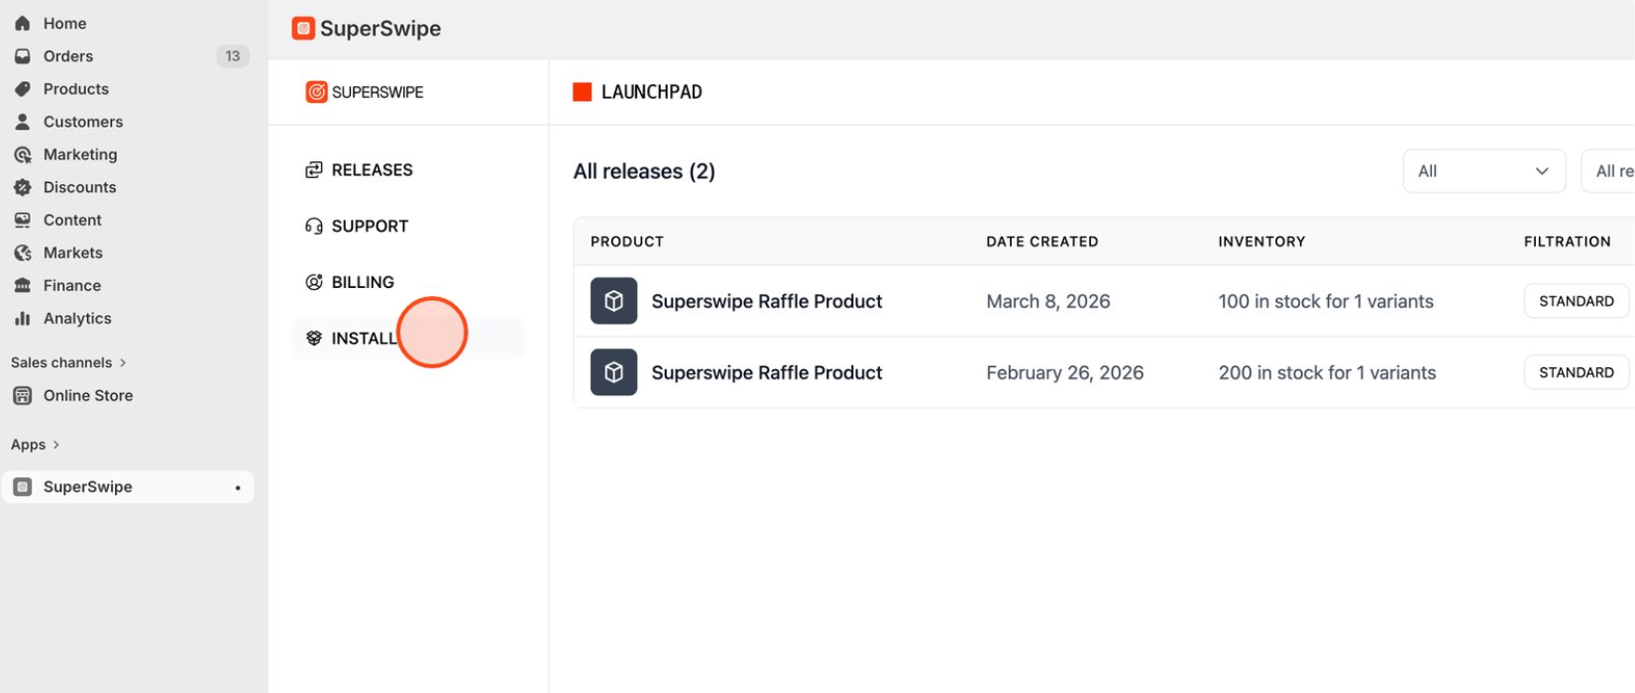Click the Billing icon

point(314,282)
